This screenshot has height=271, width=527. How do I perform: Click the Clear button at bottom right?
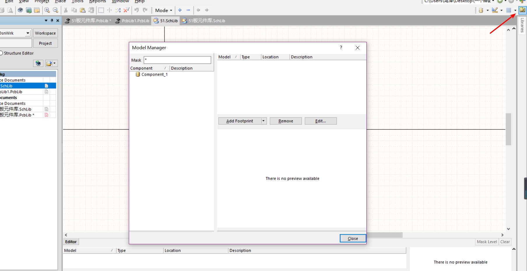[x=505, y=242]
